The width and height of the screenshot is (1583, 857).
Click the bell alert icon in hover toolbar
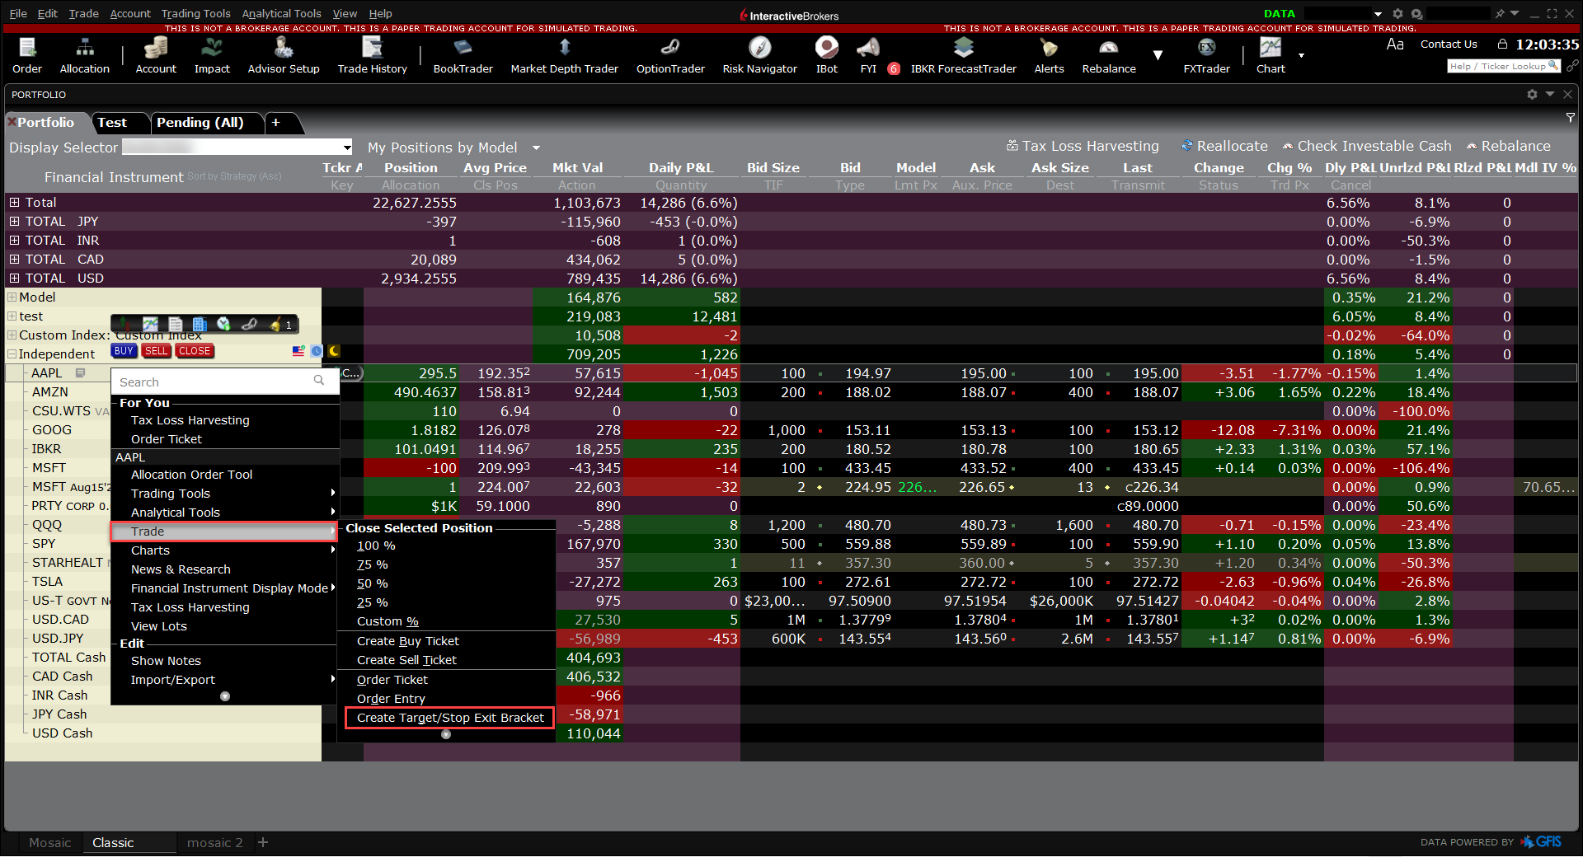point(275,325)
